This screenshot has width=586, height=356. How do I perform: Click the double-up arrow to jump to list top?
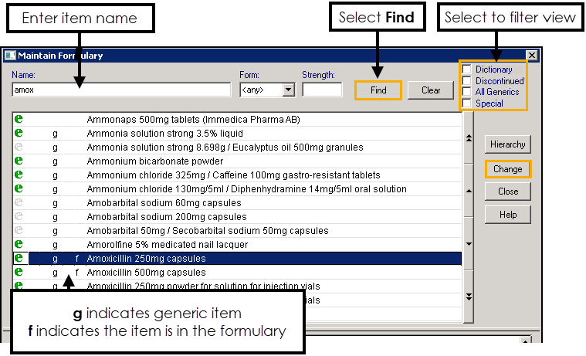(x=467, y=138)
